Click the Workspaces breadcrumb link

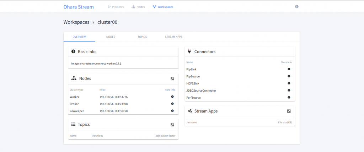point(76,22)
